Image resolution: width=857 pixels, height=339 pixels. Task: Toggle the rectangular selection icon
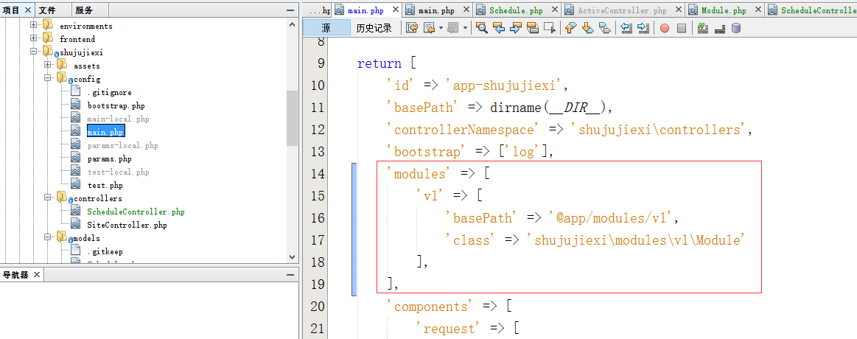pyautogui.click(x=549, y=28)
